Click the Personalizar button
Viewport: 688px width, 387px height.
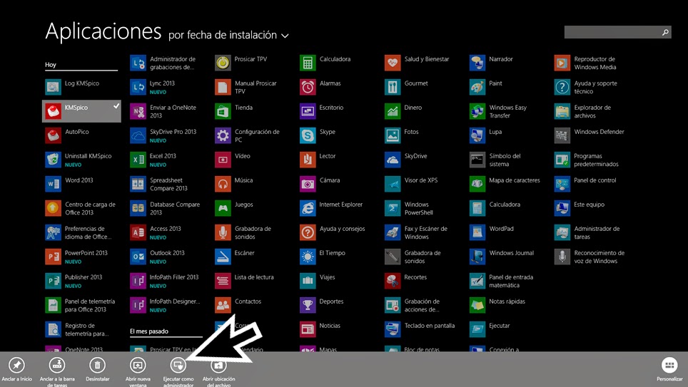click(x=669, y=369)
